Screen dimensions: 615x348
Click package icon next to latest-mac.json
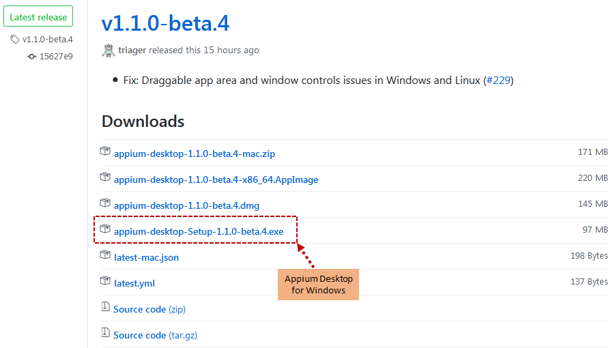(x=105, y=255)
